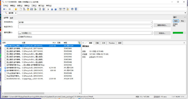Click the 停止 button

(x=183, y=21)
